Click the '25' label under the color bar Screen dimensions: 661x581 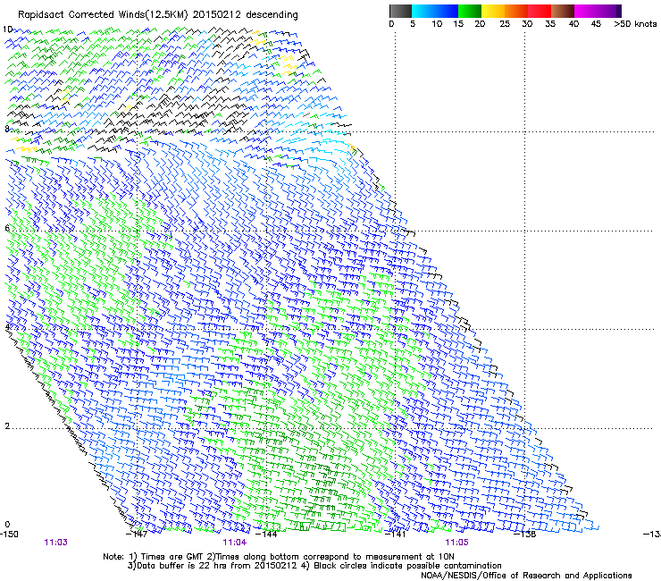[505, 24]
